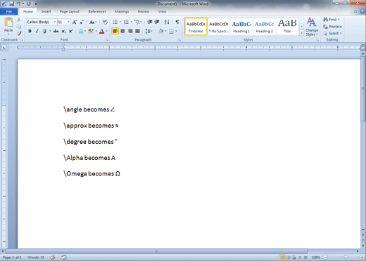
Task: Open the Borders dropdown
Action: click(176, 31)
